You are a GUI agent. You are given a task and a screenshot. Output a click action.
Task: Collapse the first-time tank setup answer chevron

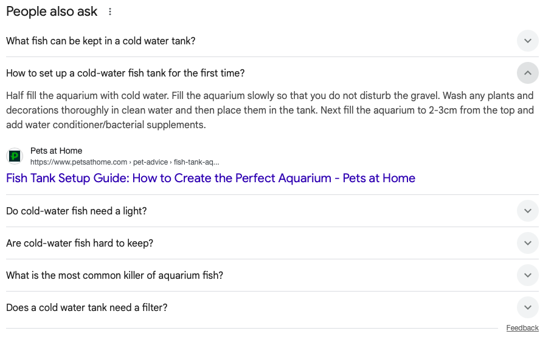pyautogui.click(x=527, y=73)
